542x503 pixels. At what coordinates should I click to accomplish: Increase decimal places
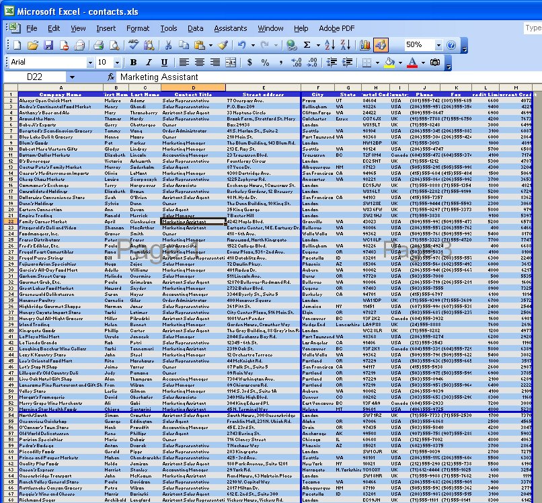(x=297, y=63)
